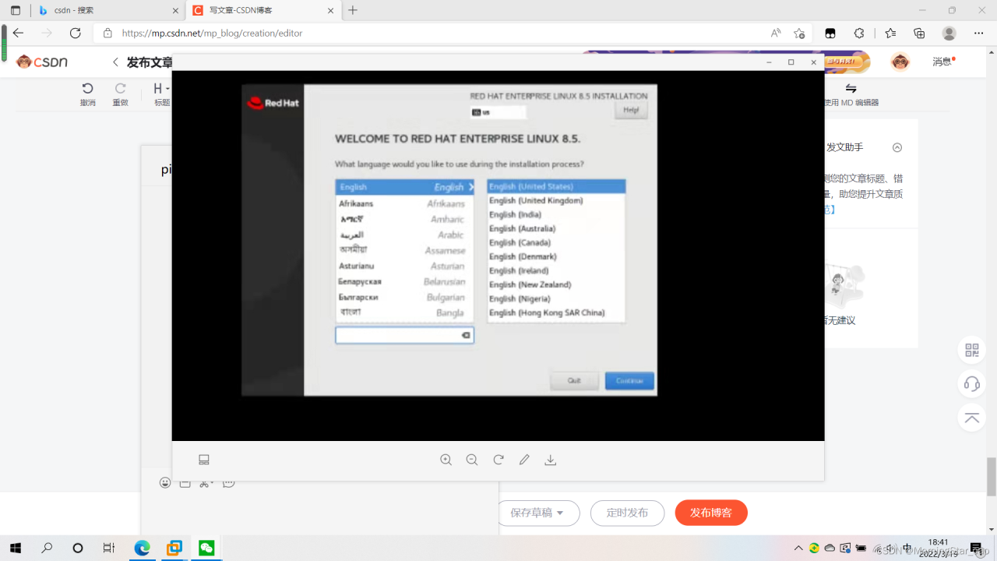This screenshot has height=561, width=997.
Task: Refresh the current browser page
Action: (76, 33)
